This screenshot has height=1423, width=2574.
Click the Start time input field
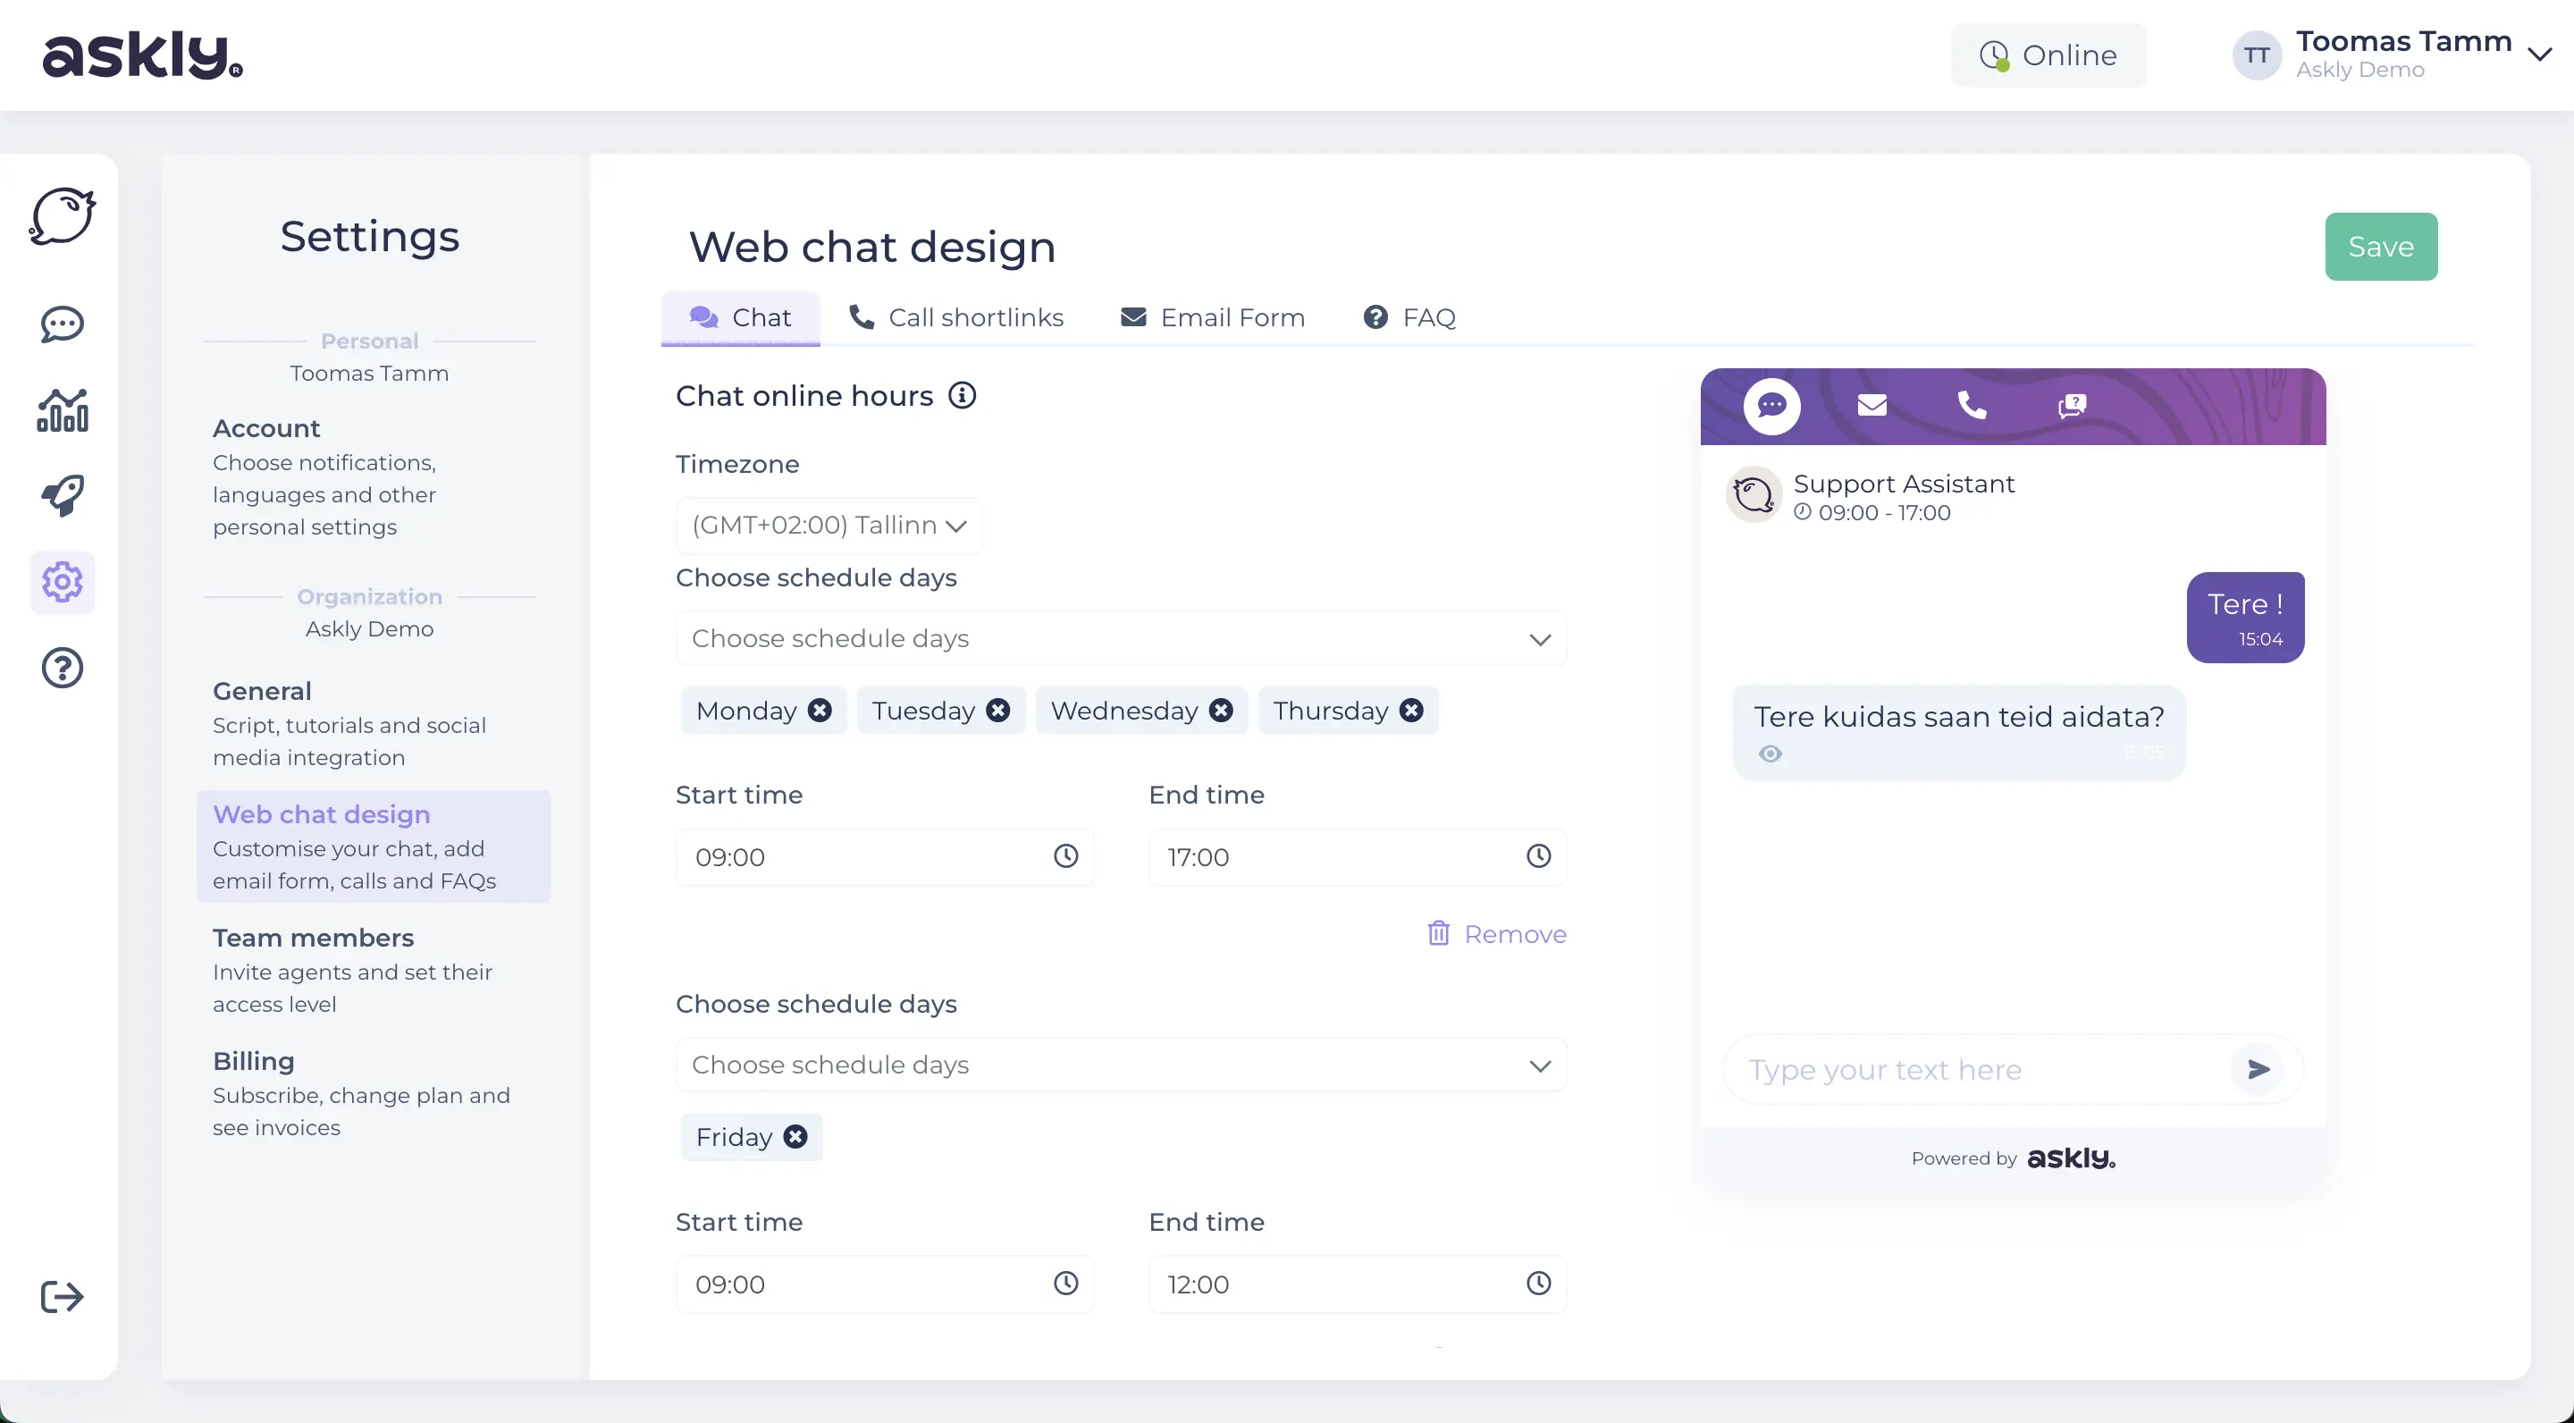tap(885, 857)
